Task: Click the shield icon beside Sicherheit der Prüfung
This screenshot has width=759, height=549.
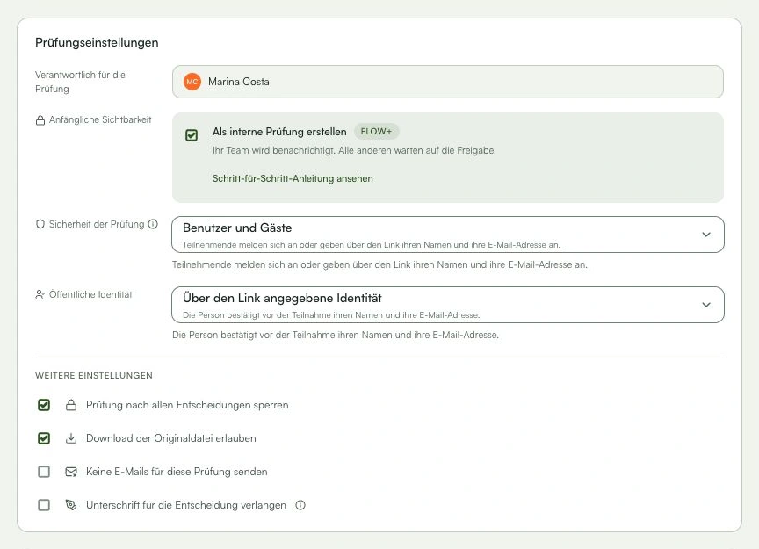Action: [x=40, y=224]
